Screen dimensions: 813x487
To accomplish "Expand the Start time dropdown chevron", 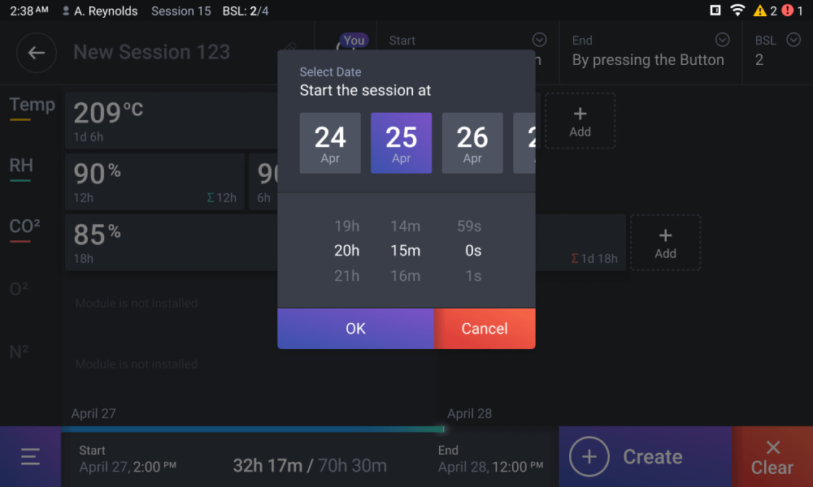I will [539, 41].
